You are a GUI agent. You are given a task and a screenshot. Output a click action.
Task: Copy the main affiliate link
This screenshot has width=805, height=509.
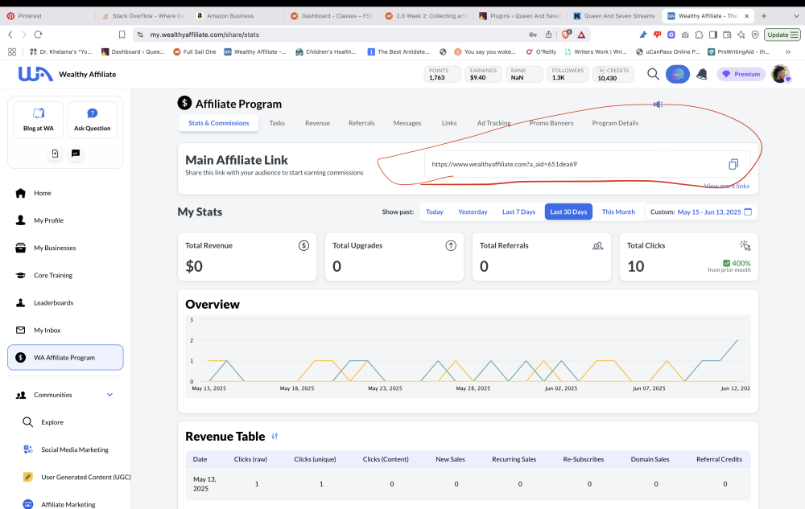tap(733, 164)
